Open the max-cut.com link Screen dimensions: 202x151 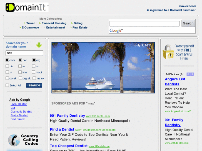pyautogui.click(x=187, y=6)
